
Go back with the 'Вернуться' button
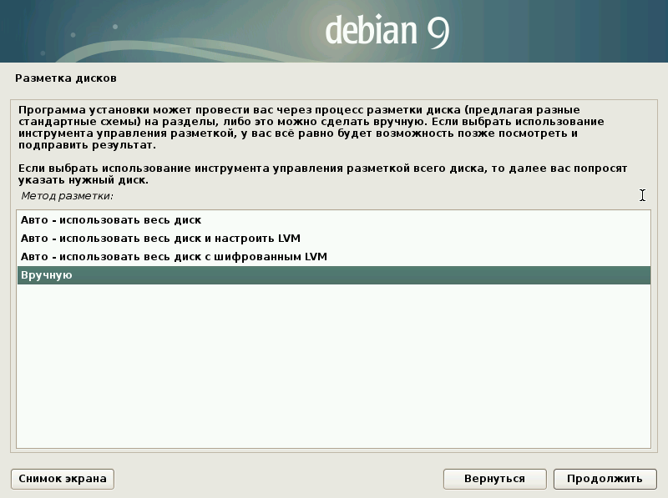[494, 479]
